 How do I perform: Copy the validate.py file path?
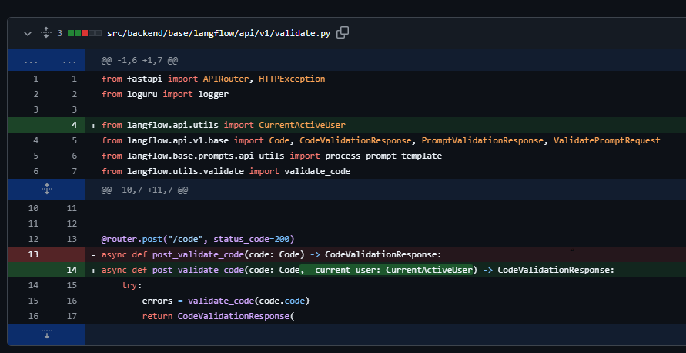343,32
